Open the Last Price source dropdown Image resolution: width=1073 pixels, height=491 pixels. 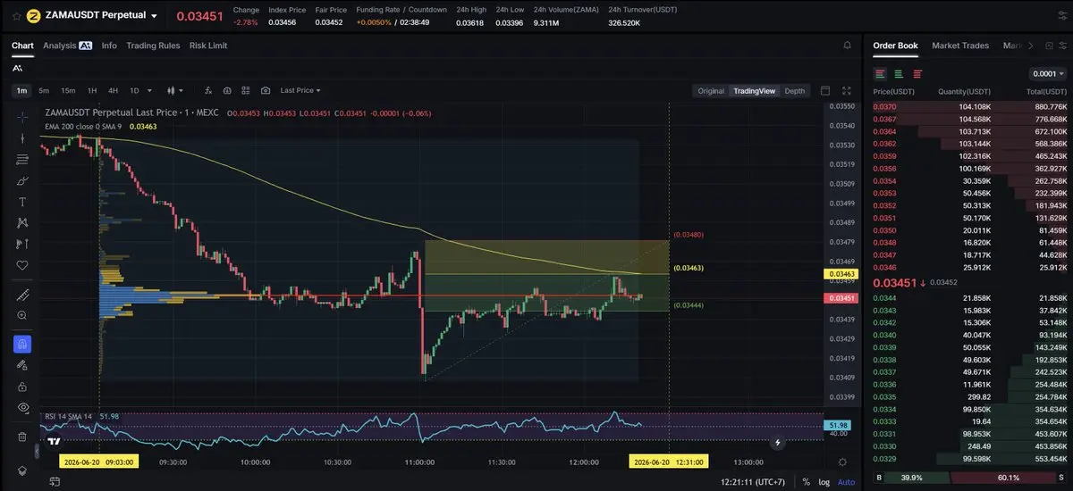coord(300,90)
